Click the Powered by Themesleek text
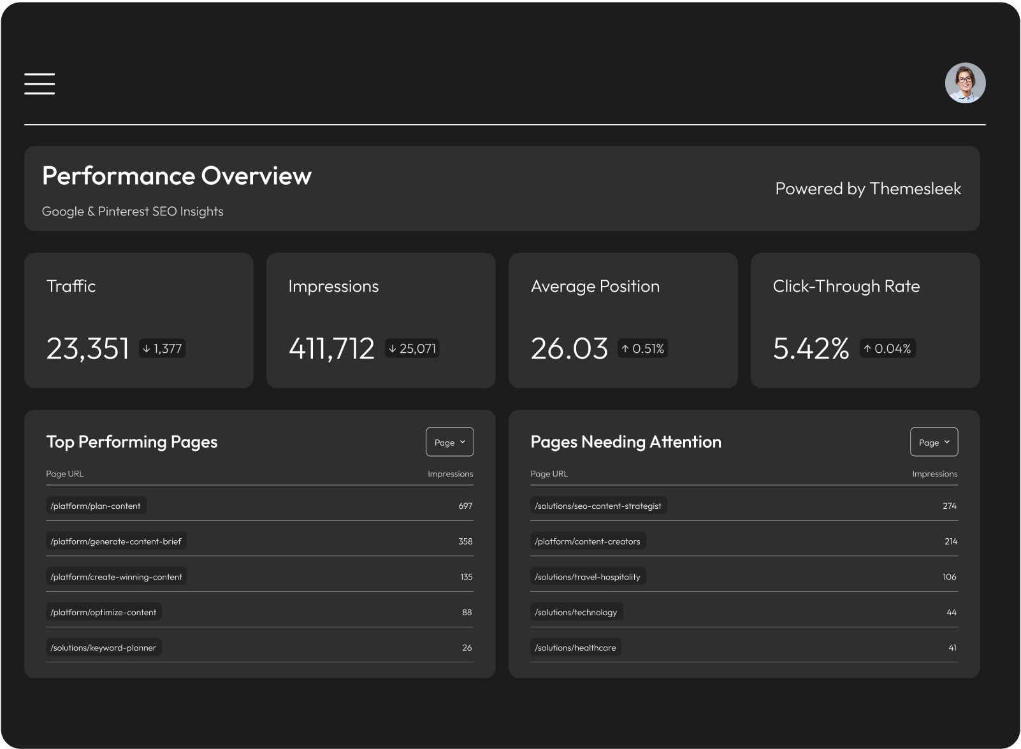This screenshot has height=749, width=1021. [868, 189]
